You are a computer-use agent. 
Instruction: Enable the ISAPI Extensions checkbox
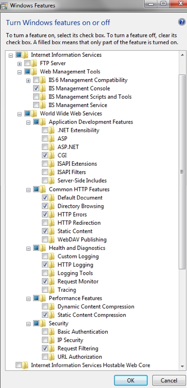pos(45,164)
